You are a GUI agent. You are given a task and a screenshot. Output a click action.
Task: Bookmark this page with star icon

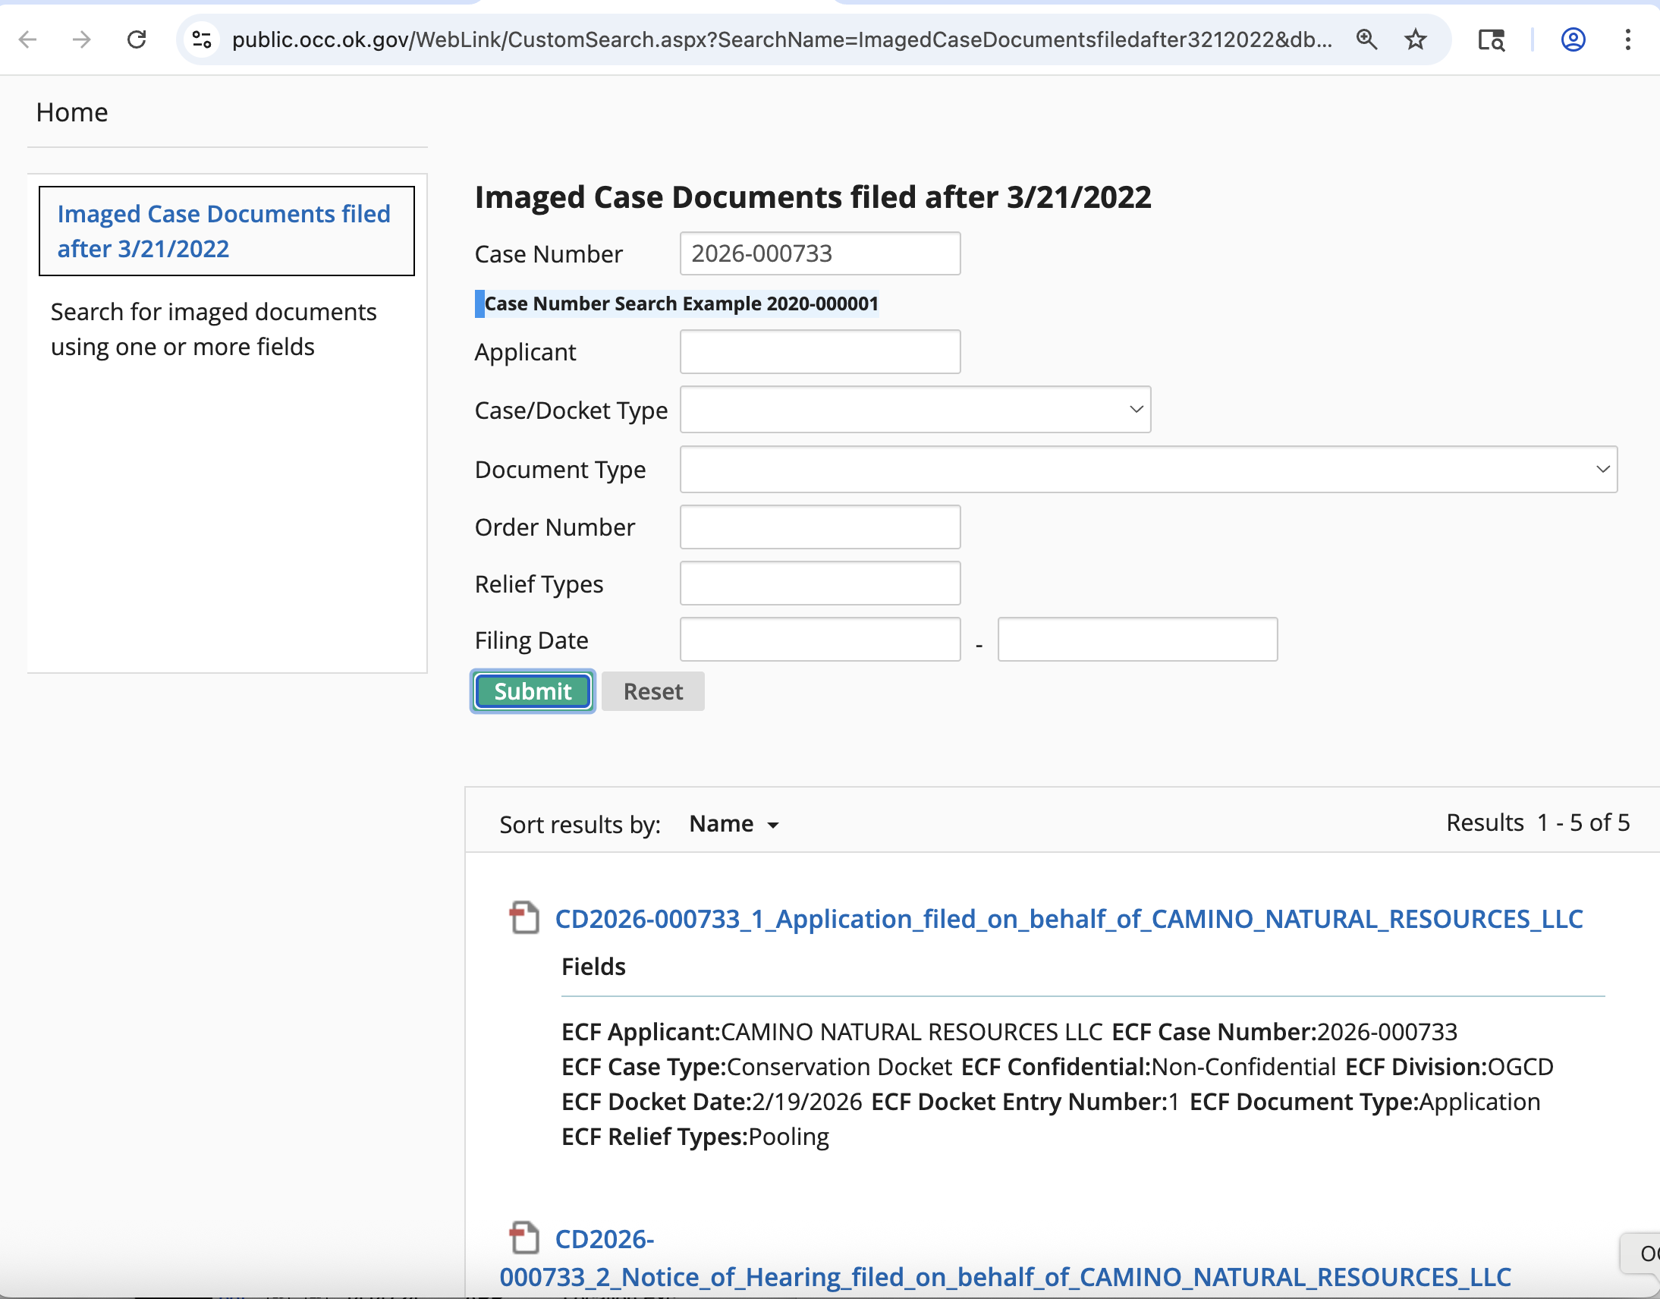coord(1415,39)
